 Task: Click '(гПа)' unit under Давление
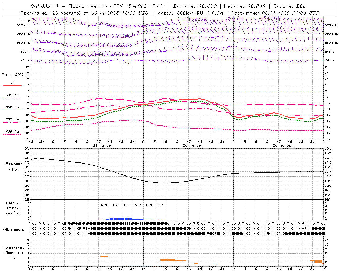coord(14,169)
